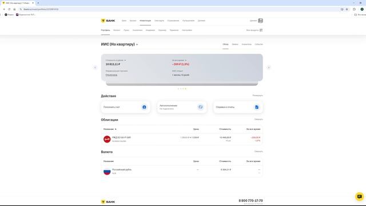Open the Бизнес top navigation item
This screenshot has height=206, width=366.
click(133, 21)
